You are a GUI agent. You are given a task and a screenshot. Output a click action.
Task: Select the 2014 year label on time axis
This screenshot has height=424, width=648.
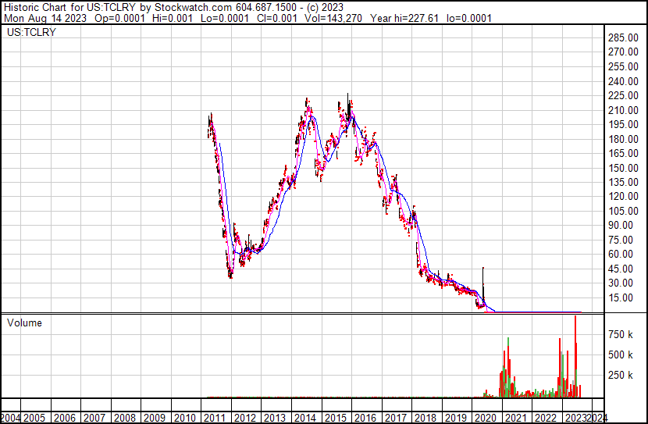[x=305, y=417]
